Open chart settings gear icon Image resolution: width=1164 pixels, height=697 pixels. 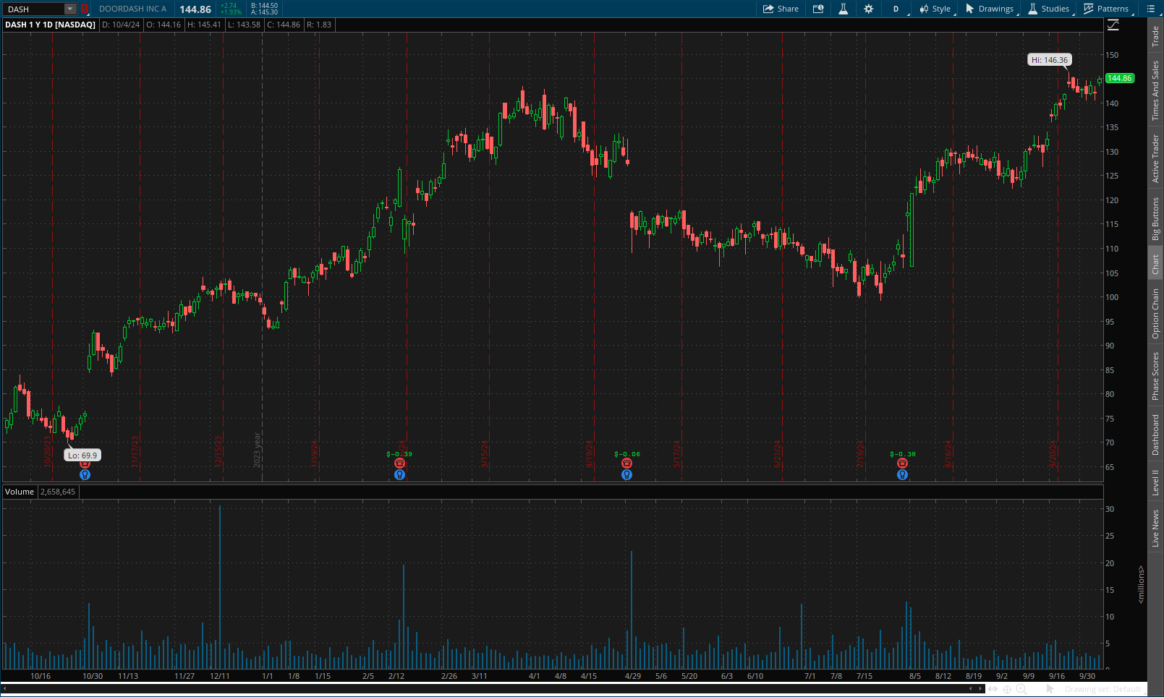pos(868,9)
